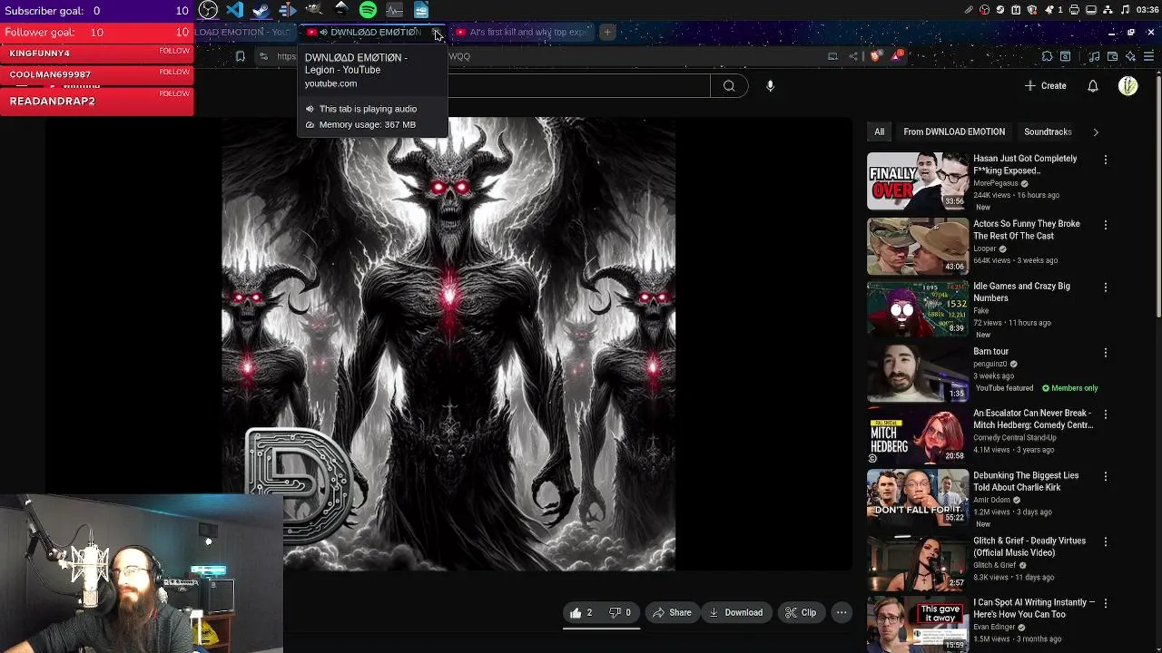1162x653 pixels.
Task: Open GIMP from the taskbar
Action: [x=313, y=10]
